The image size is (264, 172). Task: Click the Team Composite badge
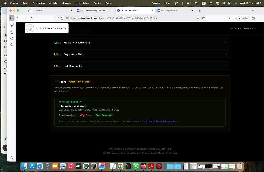[104, 115]
